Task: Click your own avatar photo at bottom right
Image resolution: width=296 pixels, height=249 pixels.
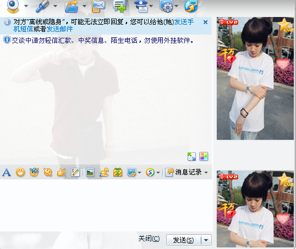Action: click(x=255, y=209)
